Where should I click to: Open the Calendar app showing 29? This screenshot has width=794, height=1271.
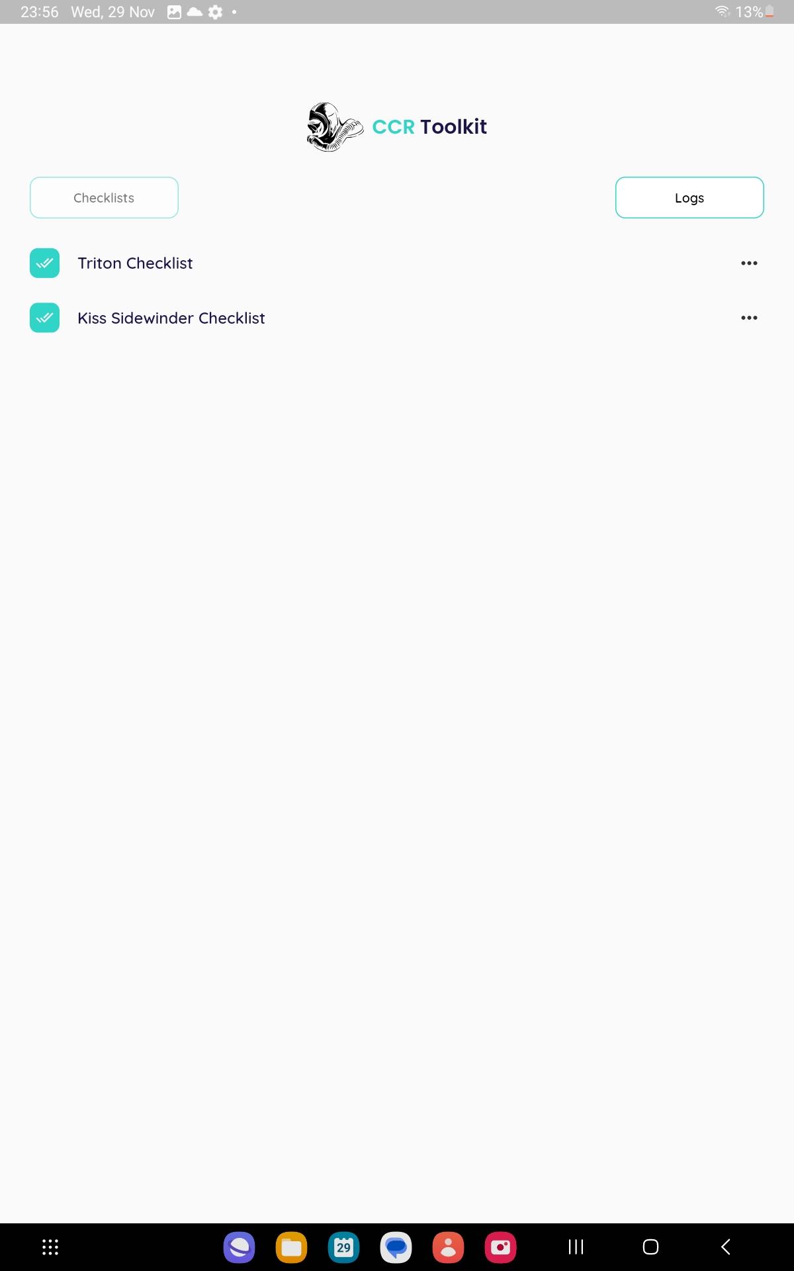tap(343, 1248)
